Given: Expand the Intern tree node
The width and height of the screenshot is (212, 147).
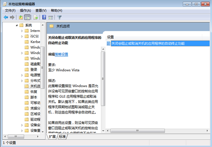Looking at the screenshot, I should pyautogui.click(x=22, y=31).
